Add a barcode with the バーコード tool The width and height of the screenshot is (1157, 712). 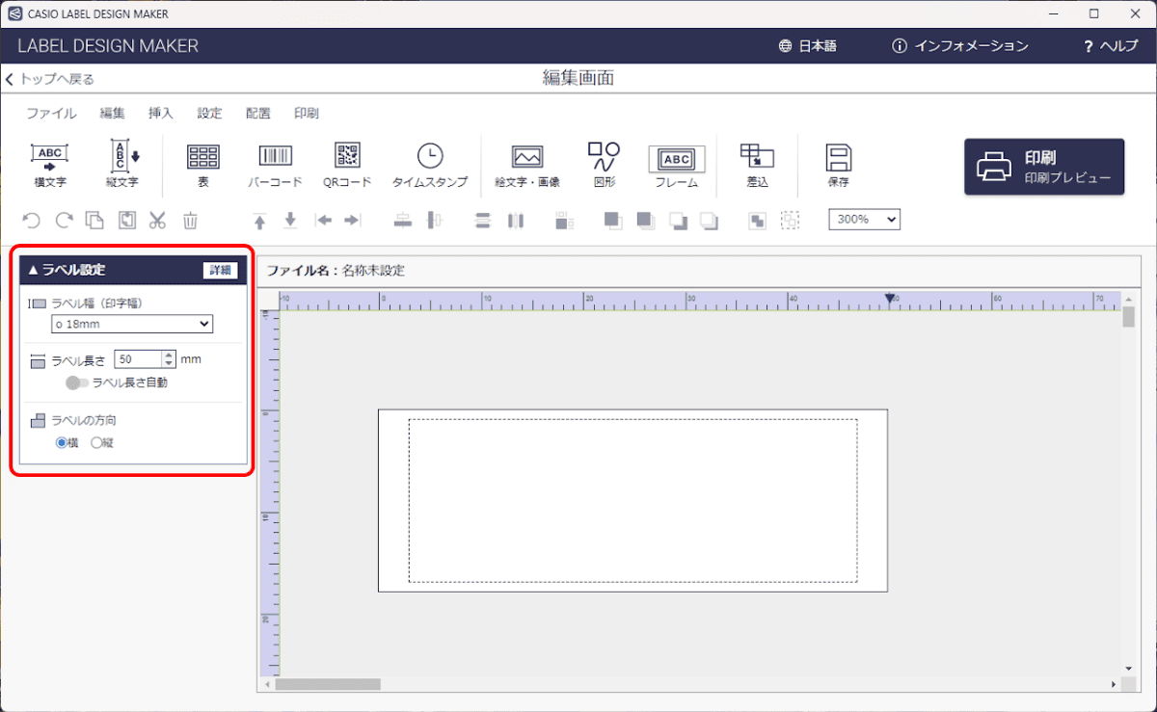(275, 164)
